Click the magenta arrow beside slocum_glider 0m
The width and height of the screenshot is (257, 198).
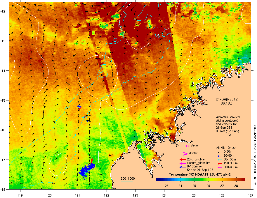183,163
